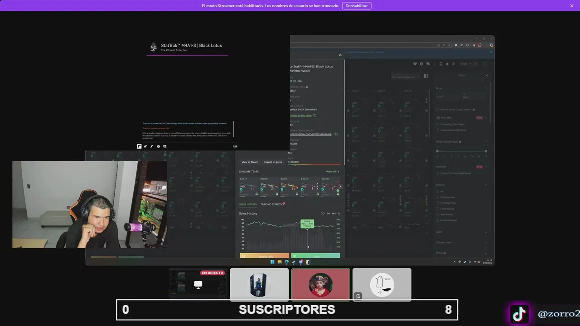Check the Field-Tested exterior checkbox
Viewport: 580px width, 326px height.
tap(438, 209)
